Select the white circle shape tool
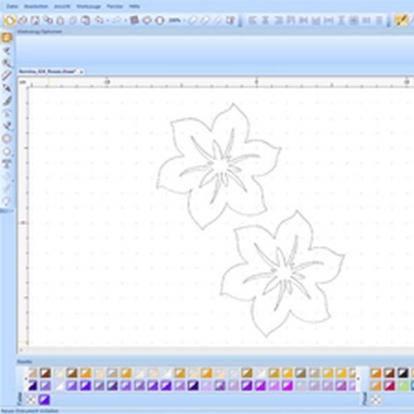This screenshot has height=414, width=414. (7, 152)
